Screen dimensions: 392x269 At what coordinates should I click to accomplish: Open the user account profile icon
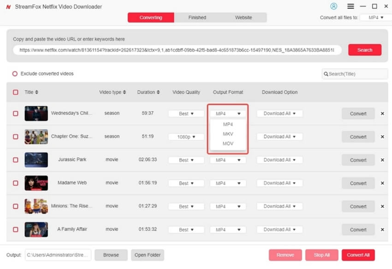click(333, 6)
